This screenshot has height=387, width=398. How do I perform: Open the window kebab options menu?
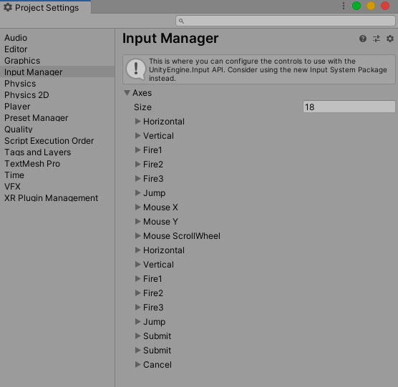(x=343, y=6)
